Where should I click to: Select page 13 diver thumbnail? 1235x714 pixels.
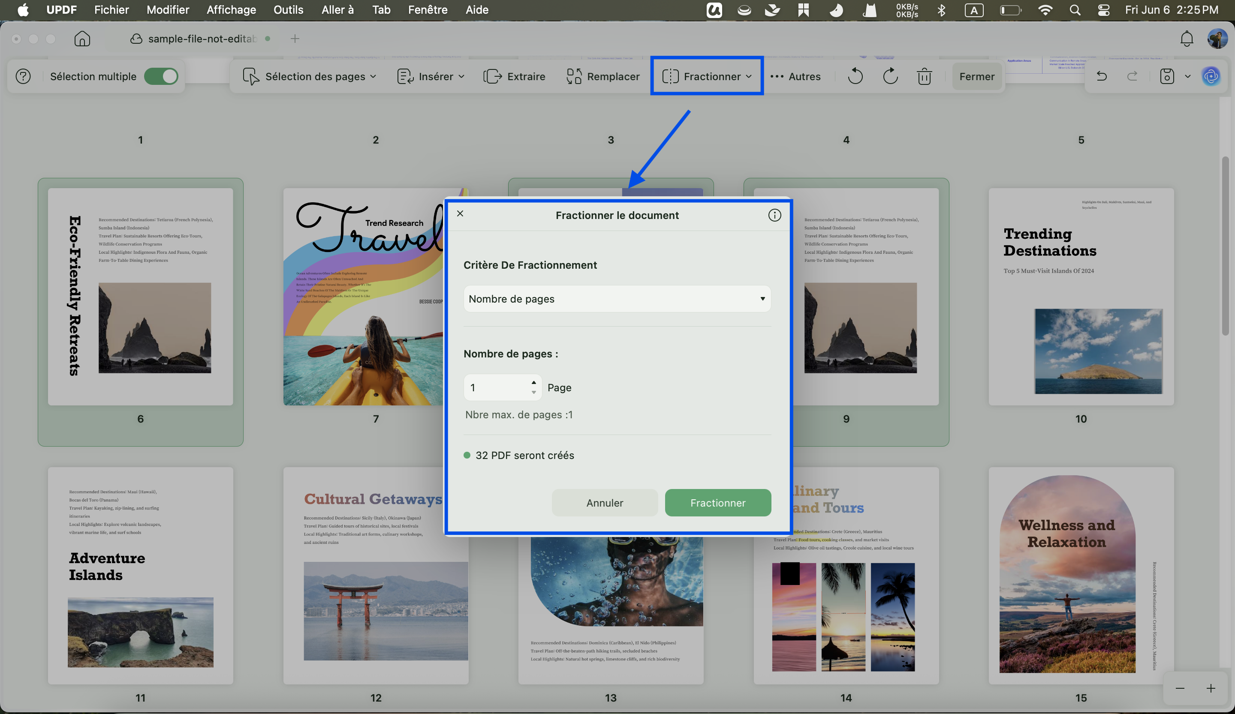coord(611,610)
